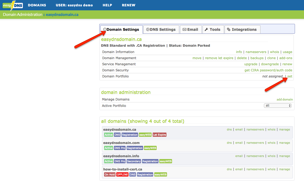Switch to the Integrations tab
The image size is (304, 189).
tap(242, 29)
